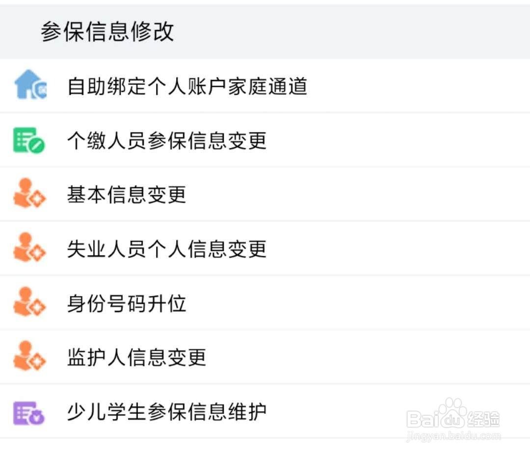Open 自助绑定个人账户家庭通道
This screenshot has width=530, height=454.
point(187,86)
